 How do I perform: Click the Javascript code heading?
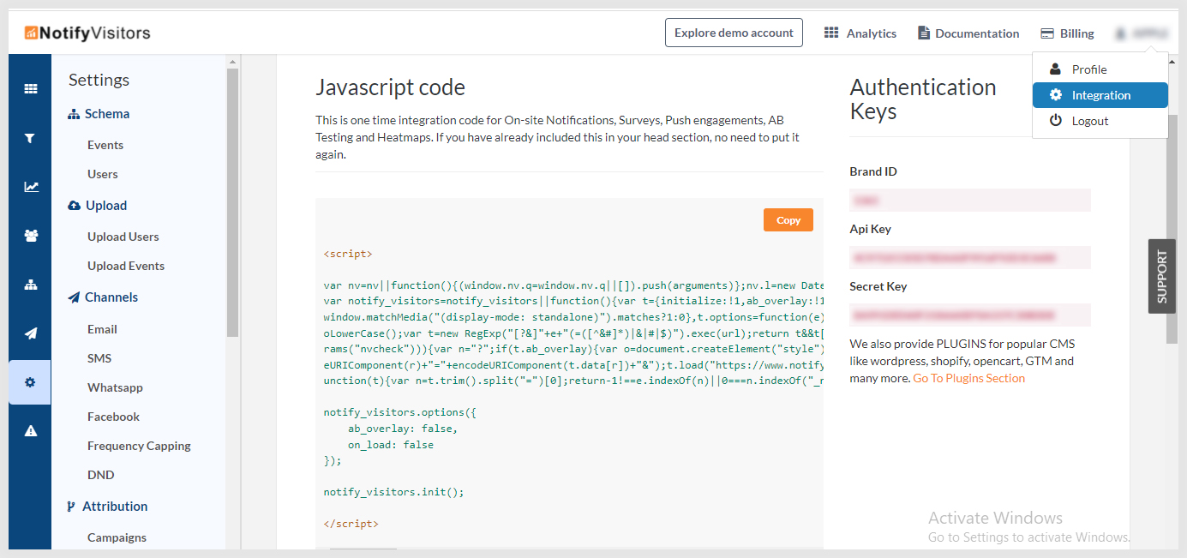click(390, 87)
